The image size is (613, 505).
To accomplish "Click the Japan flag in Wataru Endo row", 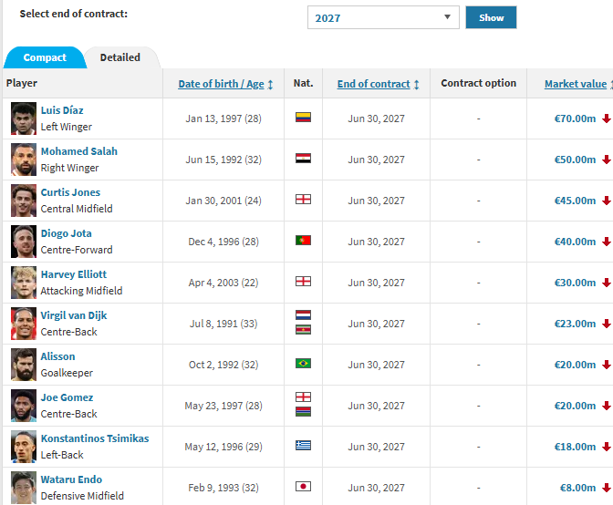I will [x=303, y=486].
